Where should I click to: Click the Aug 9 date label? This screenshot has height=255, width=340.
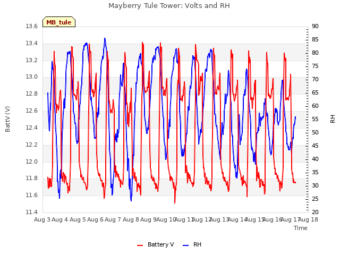click(148, 219)
